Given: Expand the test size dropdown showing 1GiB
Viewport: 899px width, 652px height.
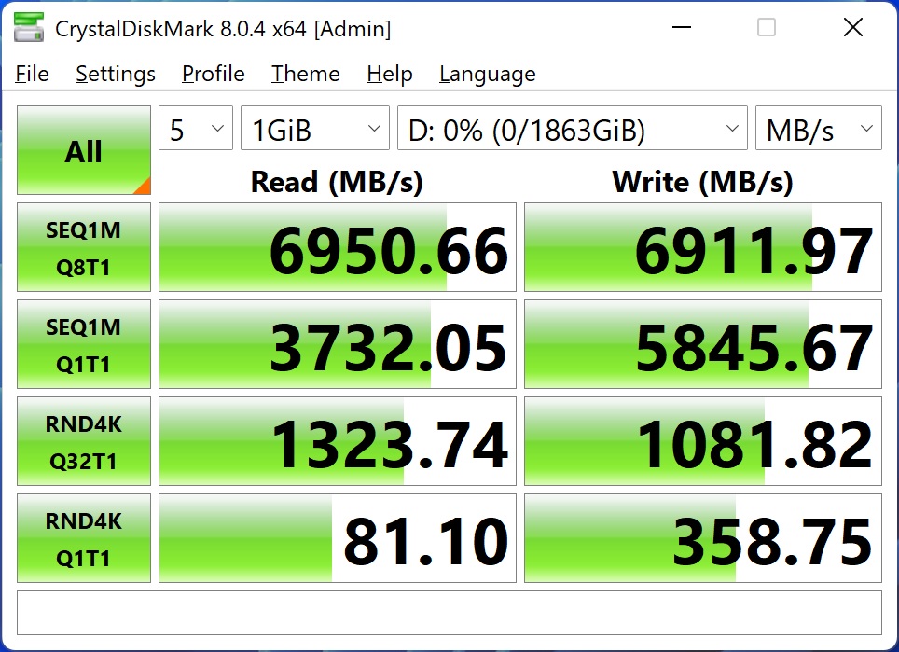Looking at the screenshot, I should pos(315,128).
